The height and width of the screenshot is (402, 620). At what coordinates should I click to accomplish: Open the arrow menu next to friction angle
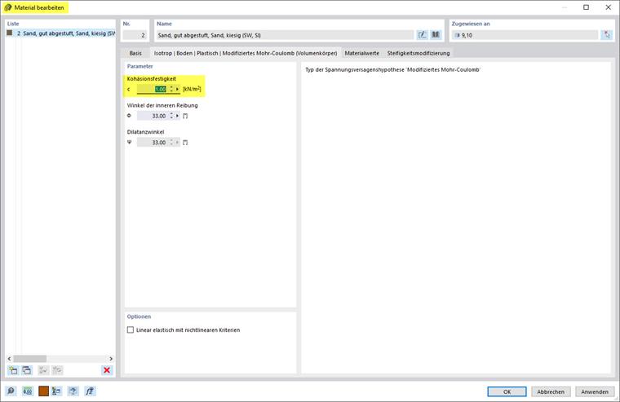pos(177,116)
